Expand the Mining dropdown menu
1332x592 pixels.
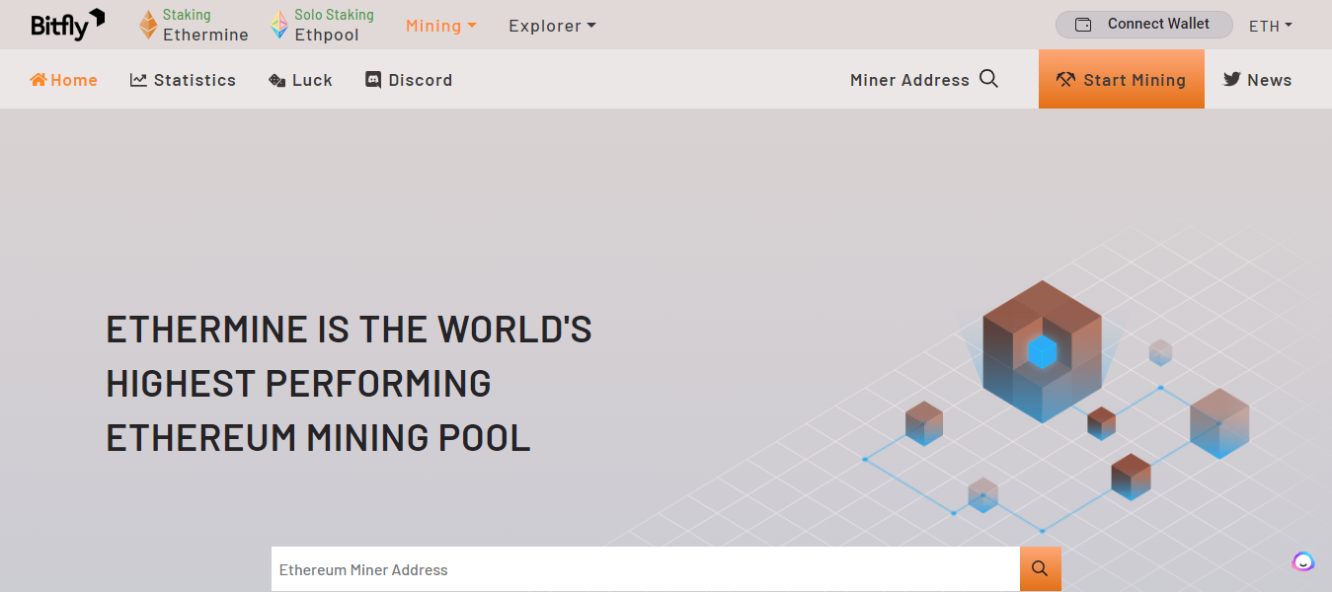441,26
